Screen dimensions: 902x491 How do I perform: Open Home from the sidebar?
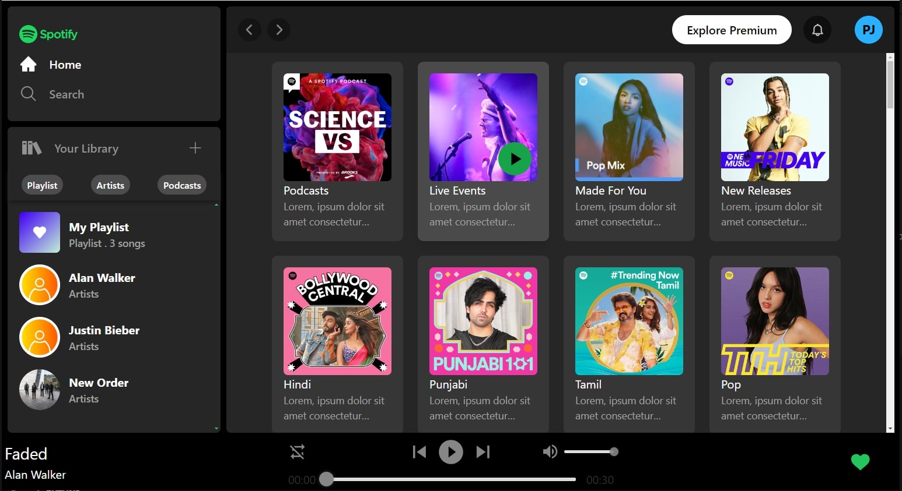point(51,65)
